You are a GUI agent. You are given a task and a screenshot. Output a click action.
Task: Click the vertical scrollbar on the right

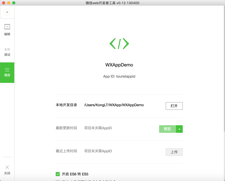click(224, 69)
